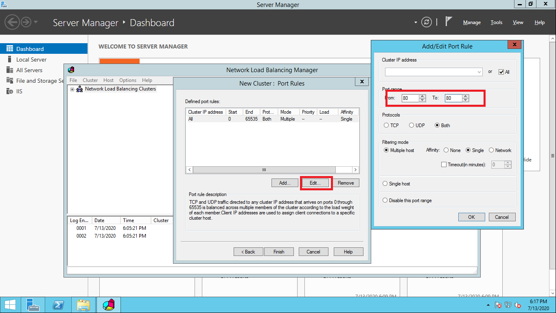Click the Edit... port rule button

coord(315,183)
